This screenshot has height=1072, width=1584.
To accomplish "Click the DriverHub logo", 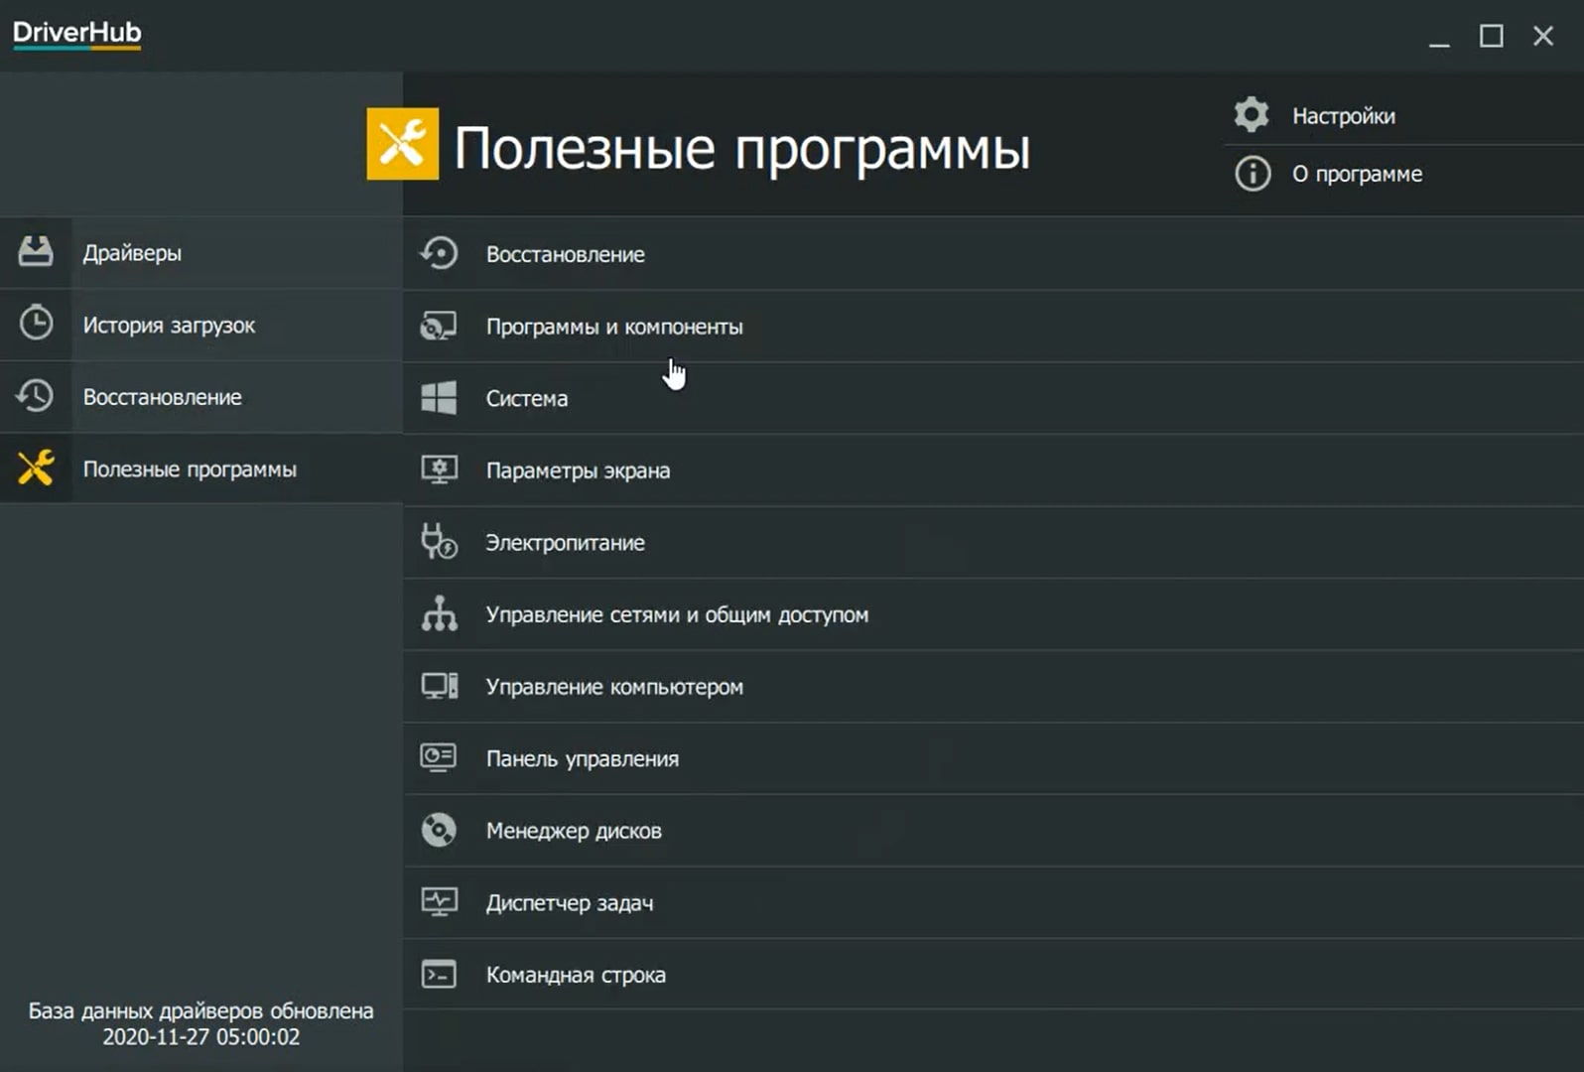I will 77,34.
